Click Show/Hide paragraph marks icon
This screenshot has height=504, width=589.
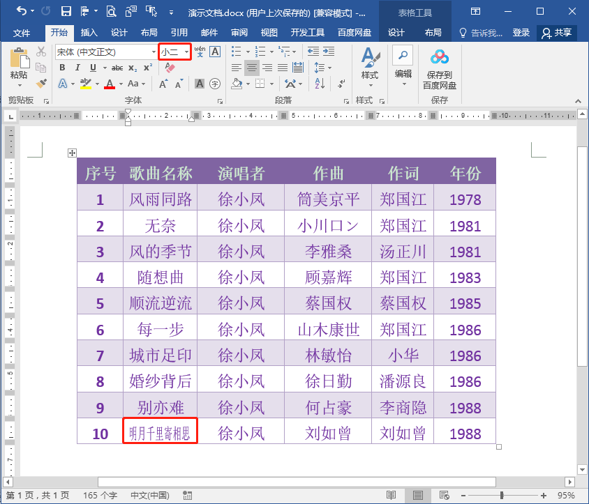point(341,84)
